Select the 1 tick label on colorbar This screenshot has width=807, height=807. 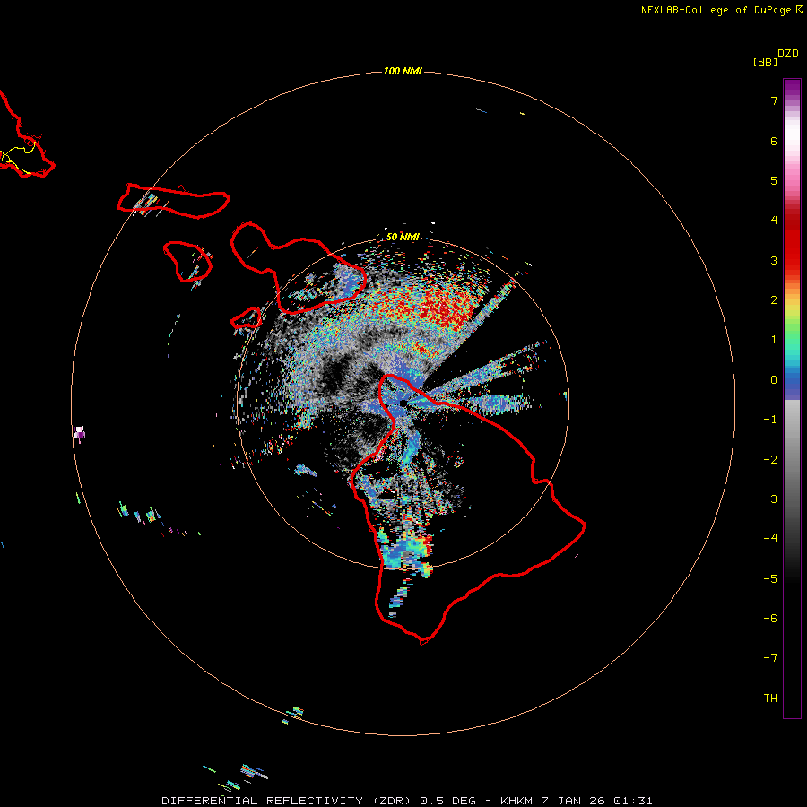[774, 340]
